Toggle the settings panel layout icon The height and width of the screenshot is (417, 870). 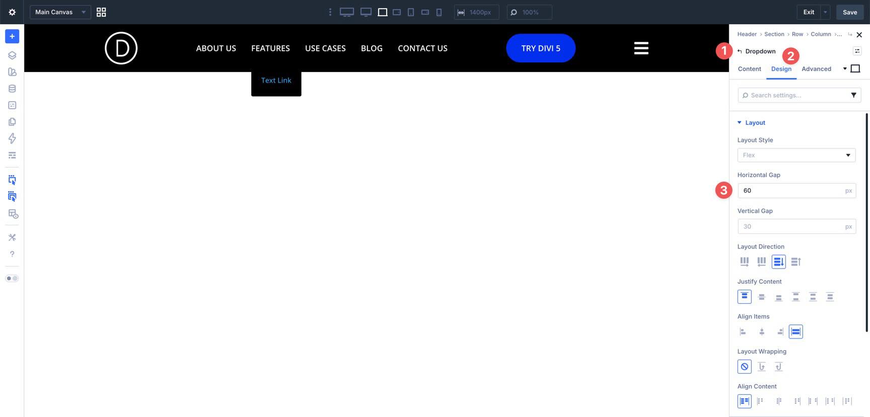(857, 51)
